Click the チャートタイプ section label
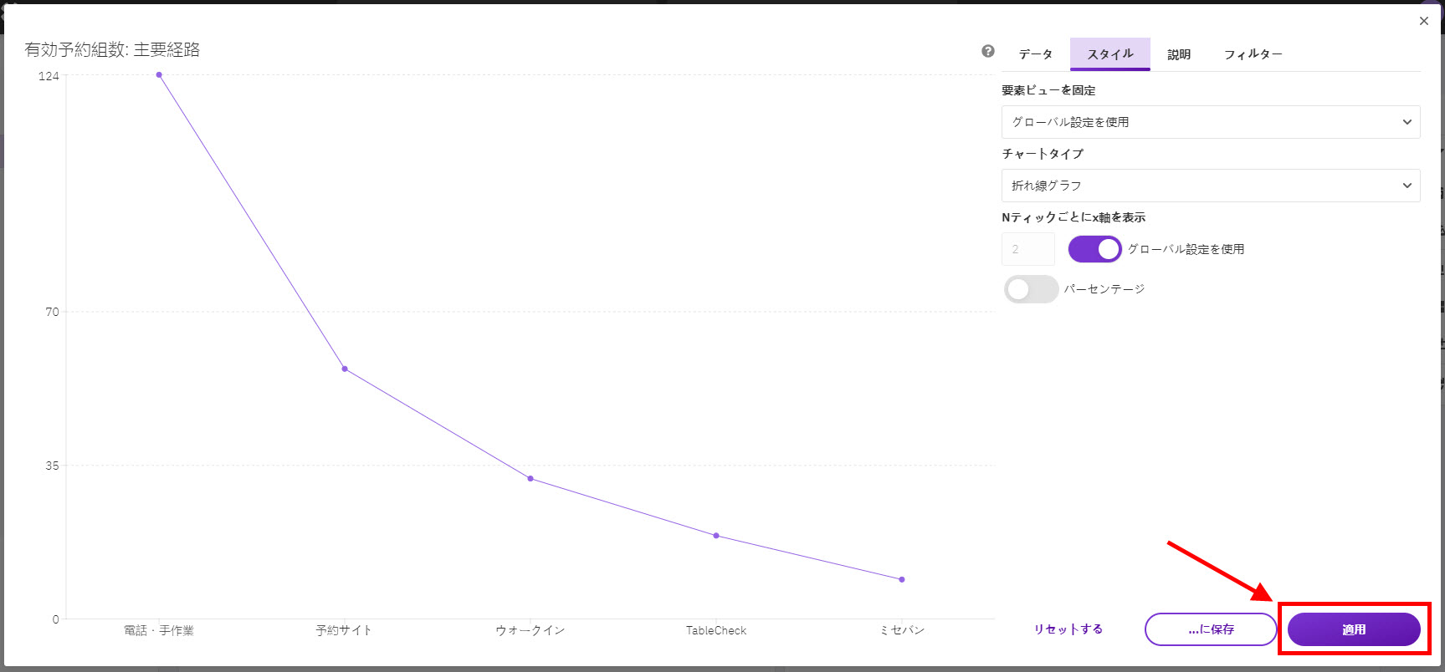The width and height of the screenshot is (1445, 672). coord(1043,154)
